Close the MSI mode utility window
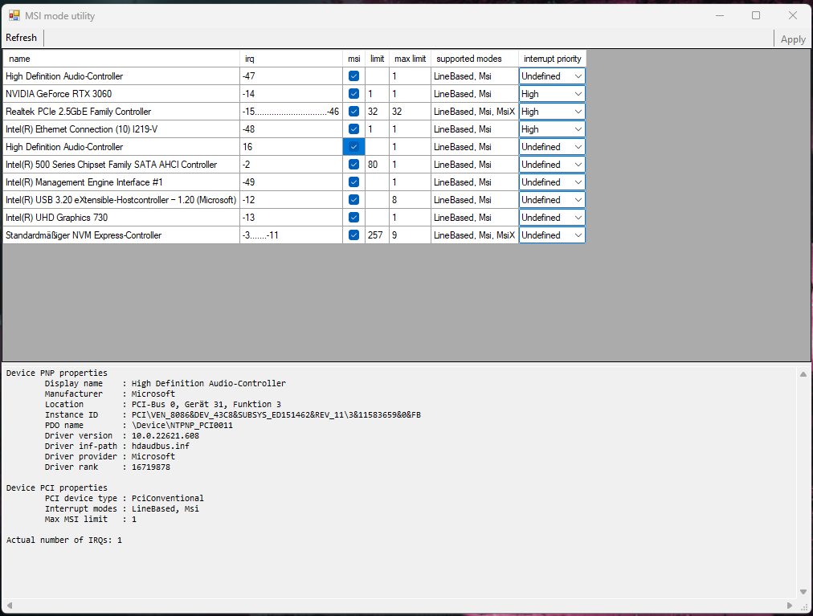Screen dimensions: 813x616 (793, 15)
